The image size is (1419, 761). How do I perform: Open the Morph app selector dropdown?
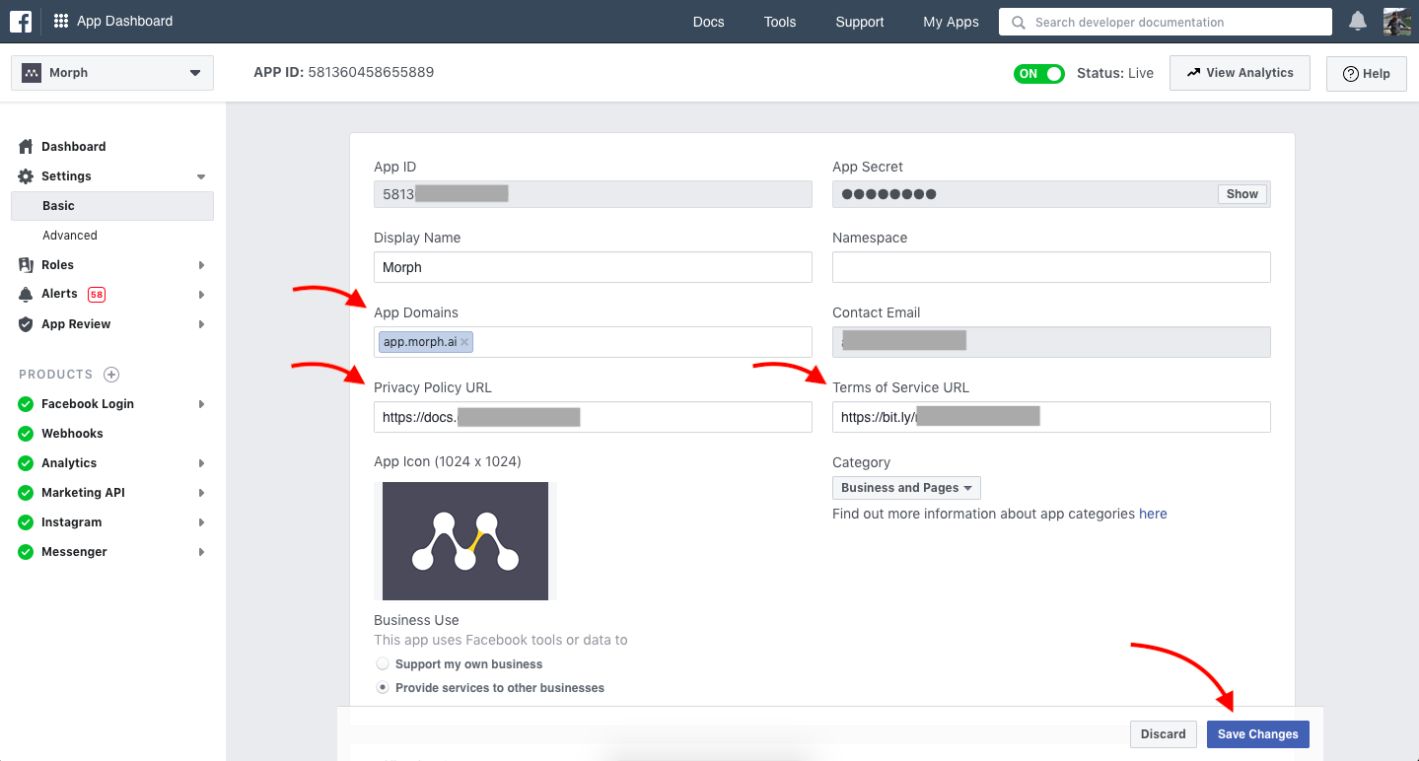click(112, 73)
